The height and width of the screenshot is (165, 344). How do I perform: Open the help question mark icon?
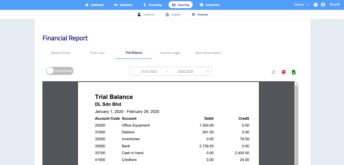point(316,5)
